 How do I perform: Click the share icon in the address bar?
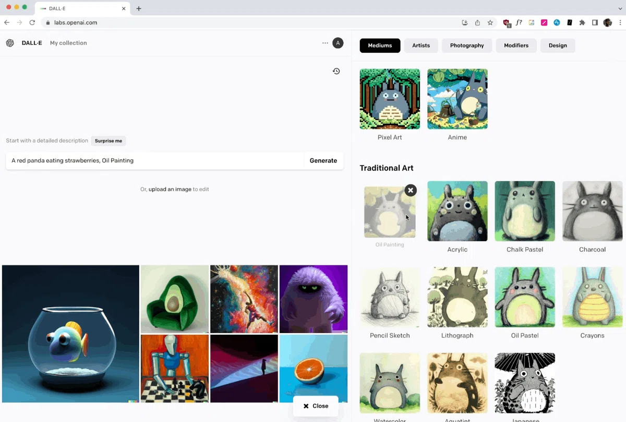pyautogui.click(x=477, y=22)
